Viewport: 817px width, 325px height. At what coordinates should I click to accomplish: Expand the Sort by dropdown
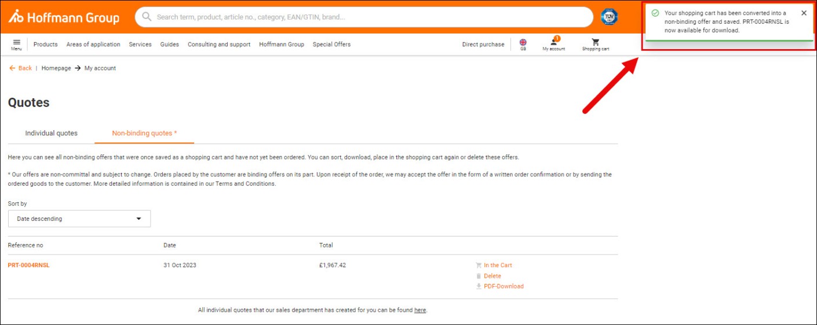point(79,219)
